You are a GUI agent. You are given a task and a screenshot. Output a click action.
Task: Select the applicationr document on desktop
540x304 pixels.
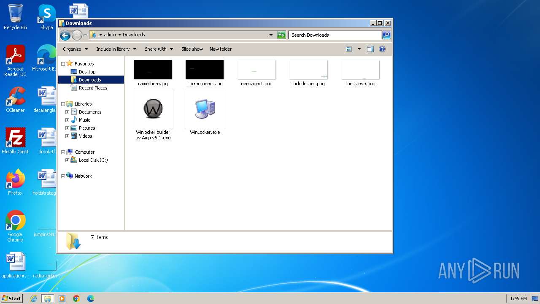pos(15,265)
